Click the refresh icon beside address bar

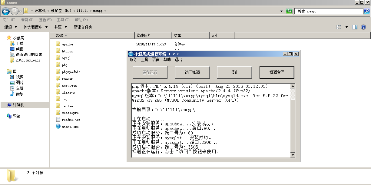(x=289, y=11)
